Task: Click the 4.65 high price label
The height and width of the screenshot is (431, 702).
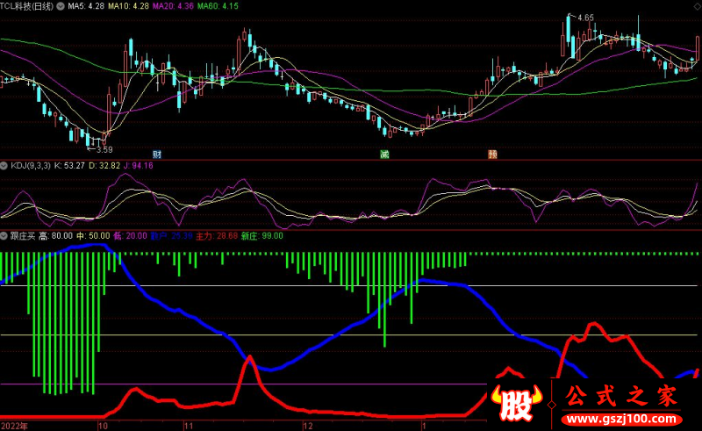Action: (x=584, y=18)
